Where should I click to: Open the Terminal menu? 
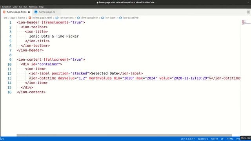(33, 7)
